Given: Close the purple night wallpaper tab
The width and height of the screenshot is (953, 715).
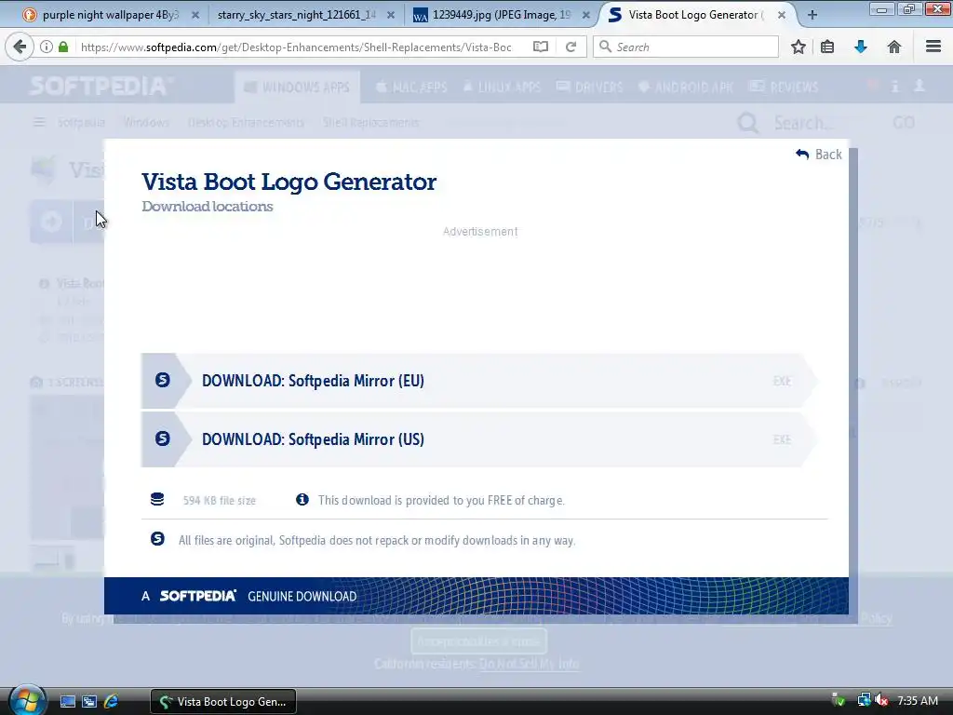Looking at the screenshot, I should 195,15.
